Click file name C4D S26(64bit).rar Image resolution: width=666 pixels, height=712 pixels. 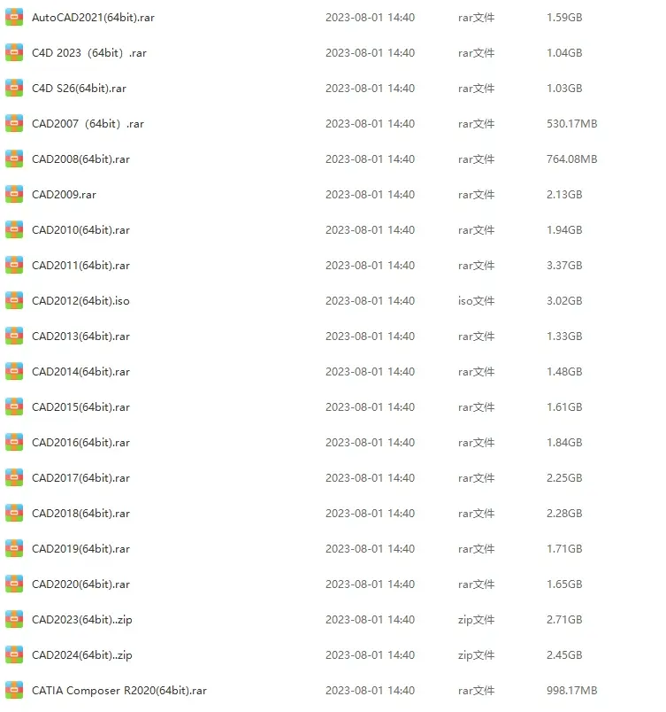(x=79, y=88)
